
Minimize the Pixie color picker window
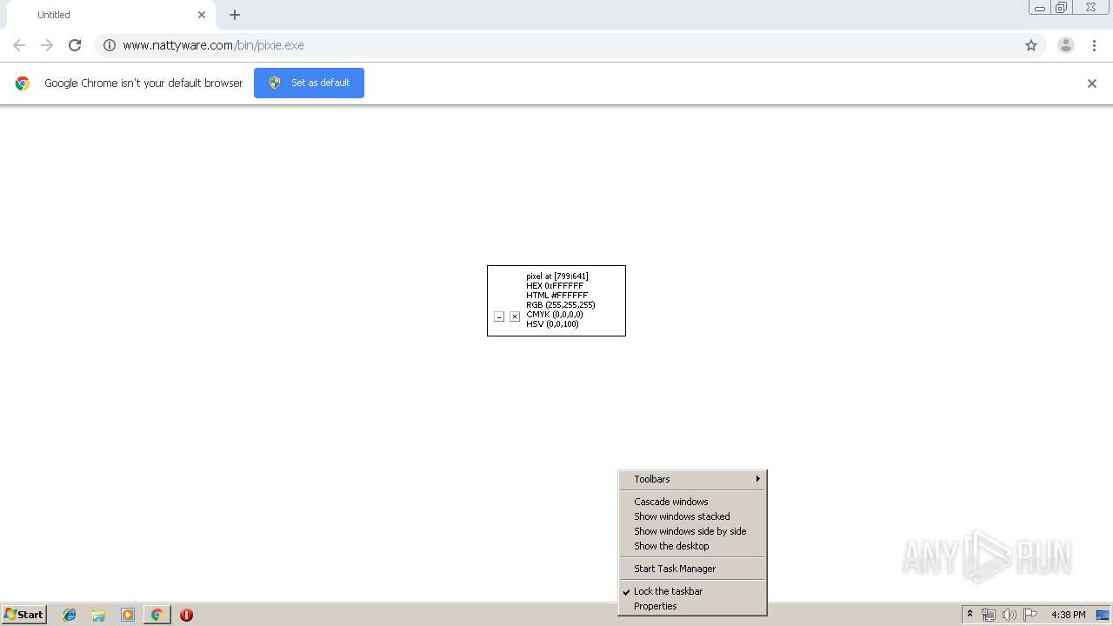(x=499, y=316)
